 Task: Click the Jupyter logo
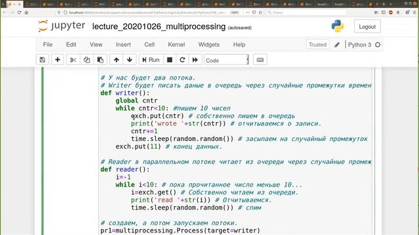[x=62, y=26]
